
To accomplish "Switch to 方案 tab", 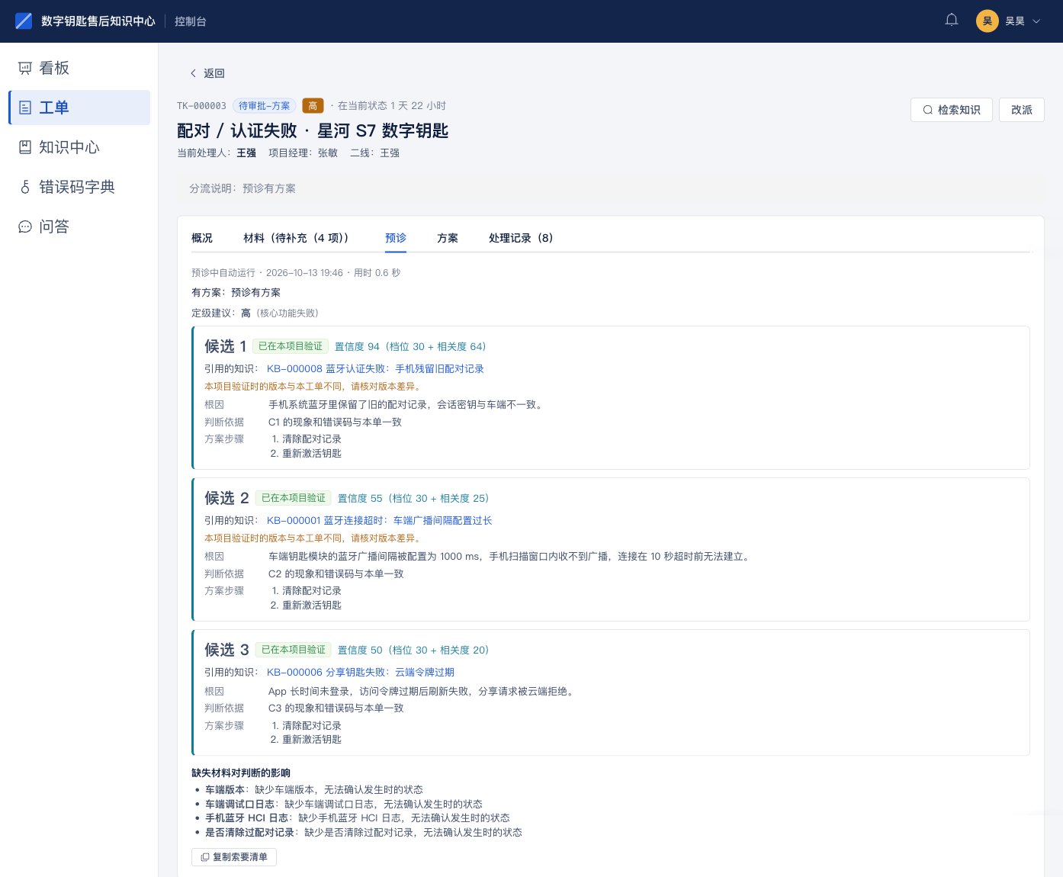I will [x=448, y=238].
